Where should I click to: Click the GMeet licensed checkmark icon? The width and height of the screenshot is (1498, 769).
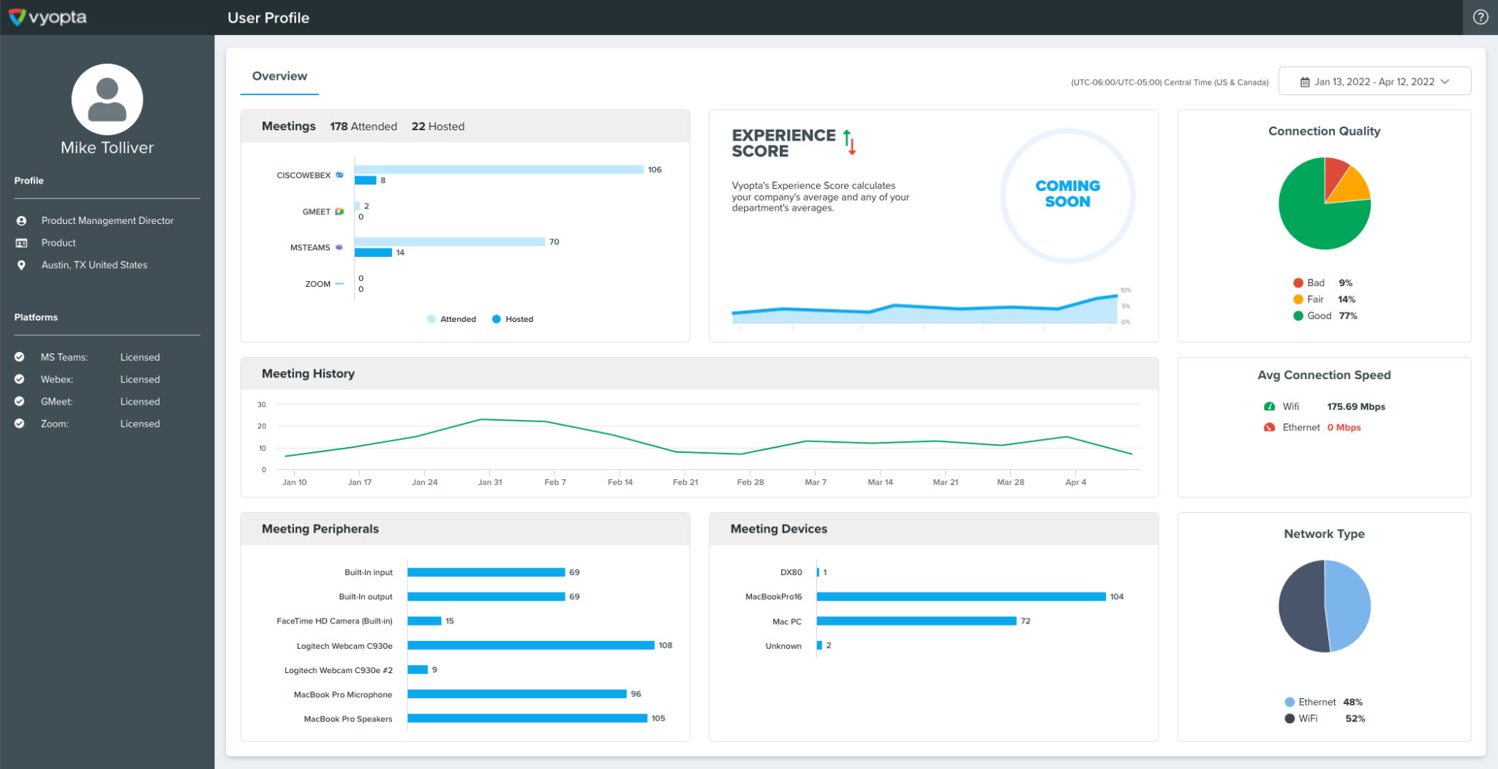click(x=20, y=401)
